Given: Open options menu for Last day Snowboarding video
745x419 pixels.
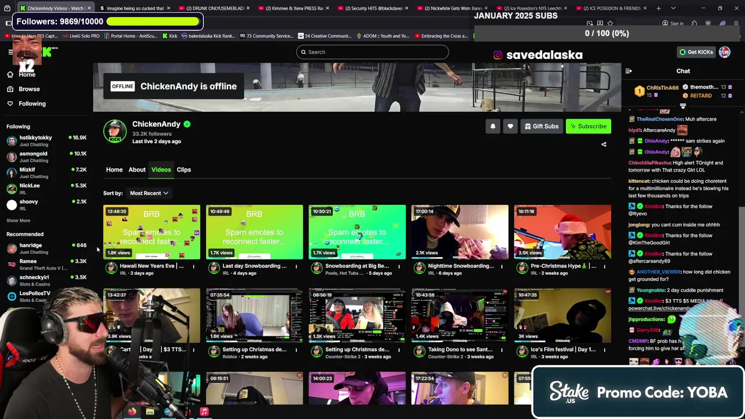Looking at the screenshot, I should tap(296, 267).
